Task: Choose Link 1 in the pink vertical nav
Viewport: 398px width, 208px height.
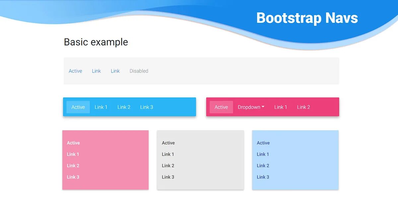Action: click(73, 154)
